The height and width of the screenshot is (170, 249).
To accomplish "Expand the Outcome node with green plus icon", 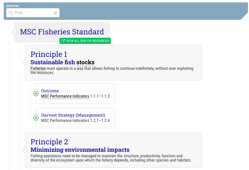I will click(36, 94).
